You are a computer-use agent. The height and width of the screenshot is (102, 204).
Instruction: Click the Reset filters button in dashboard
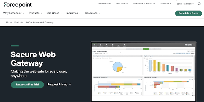tap(193, 54)
